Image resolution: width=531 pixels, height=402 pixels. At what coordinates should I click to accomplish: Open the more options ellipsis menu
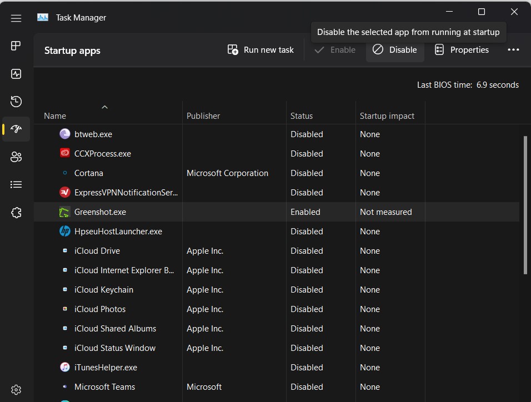(x=513, y=49)
